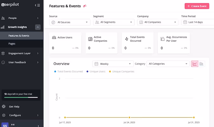Click the megaphone icon beside Features & Events
214x127 pixels.
85,6
